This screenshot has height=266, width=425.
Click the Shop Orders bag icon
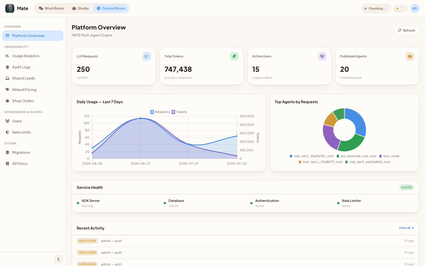point(7,101)
